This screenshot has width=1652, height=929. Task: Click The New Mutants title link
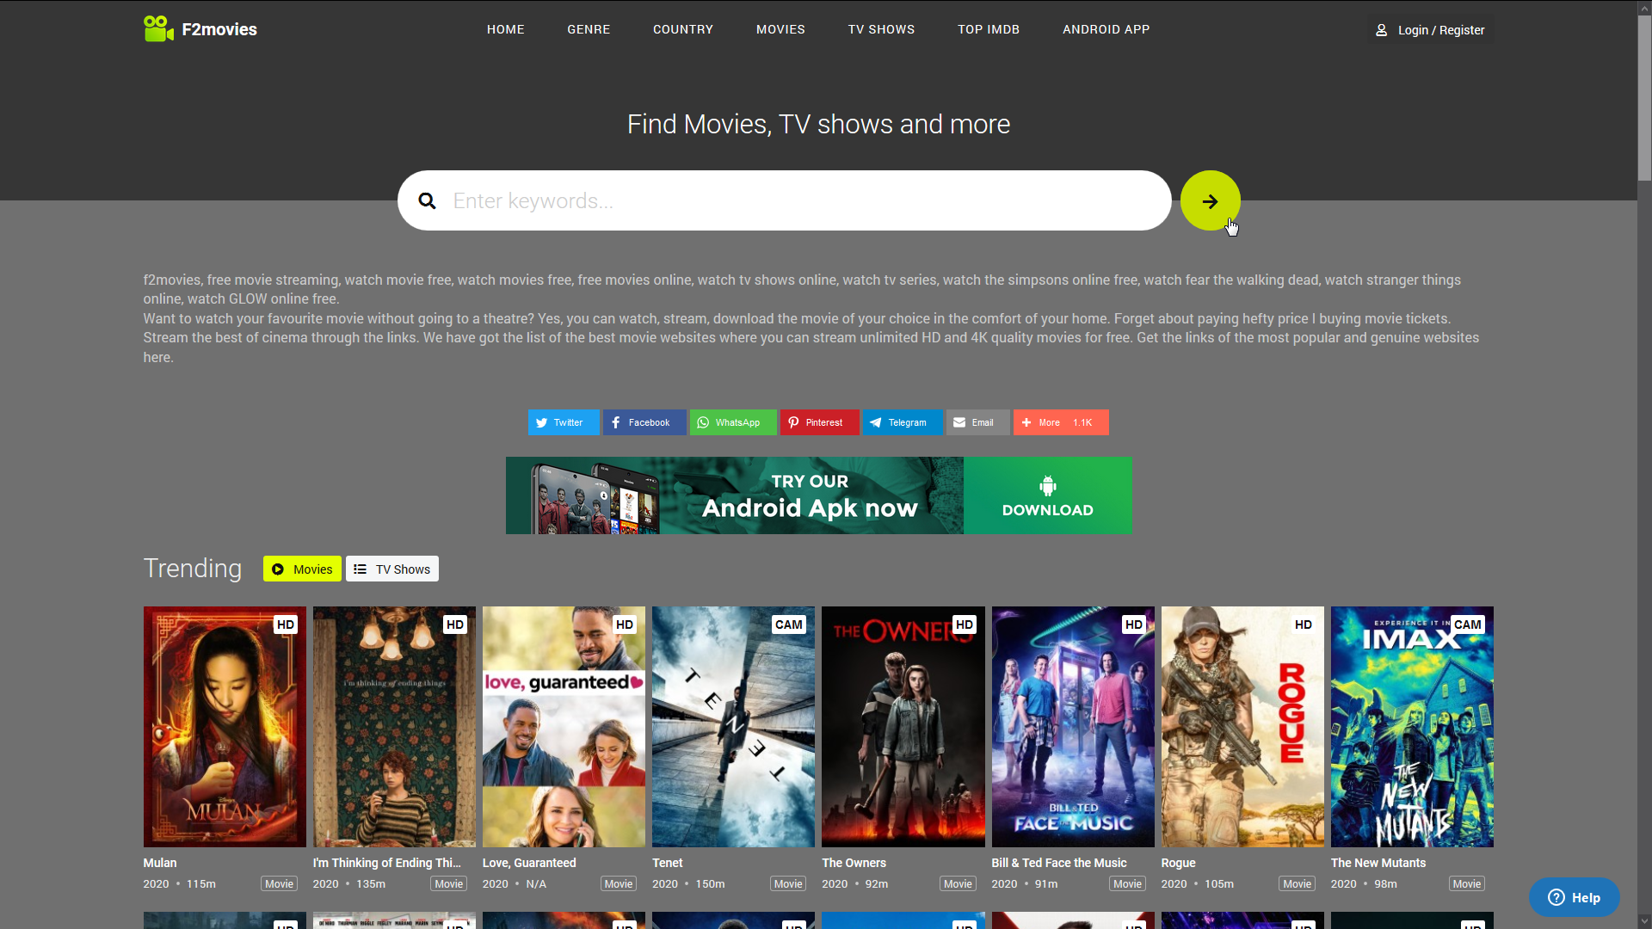pyautogui.click(x=1378, y=863)
